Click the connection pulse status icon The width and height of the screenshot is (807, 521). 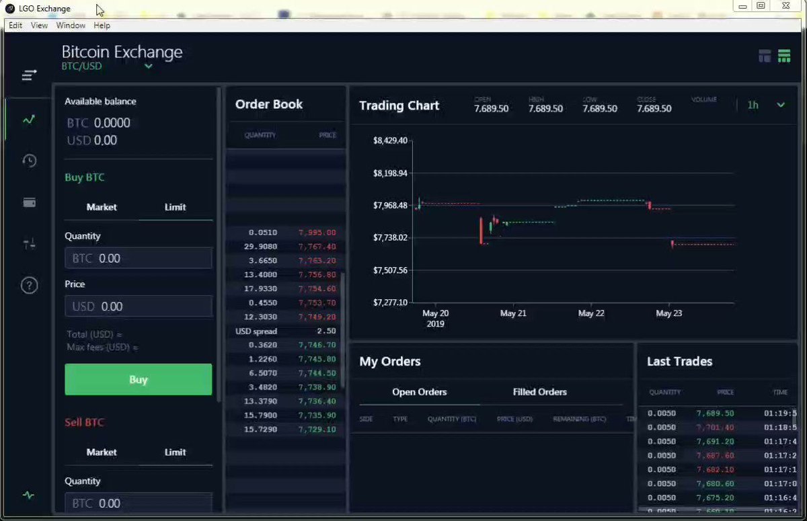coord(28,495)
